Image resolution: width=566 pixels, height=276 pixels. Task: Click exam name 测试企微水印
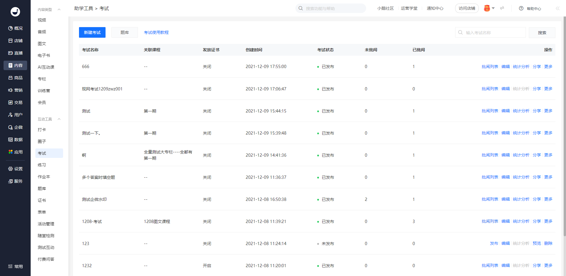click(94, 199)
